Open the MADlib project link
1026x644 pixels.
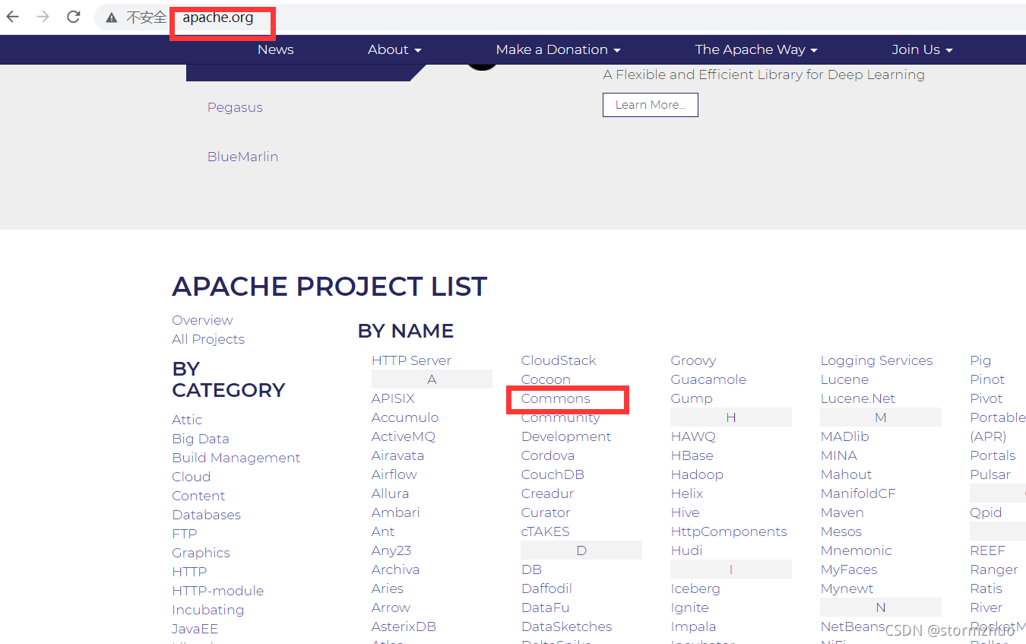[x=844, y=436]
